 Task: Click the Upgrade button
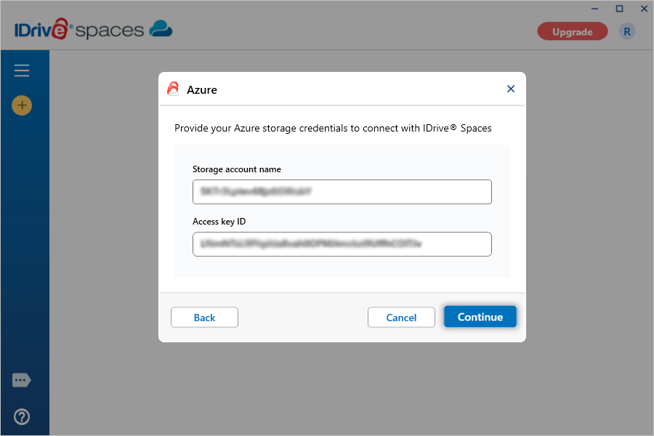coord(573,32)
